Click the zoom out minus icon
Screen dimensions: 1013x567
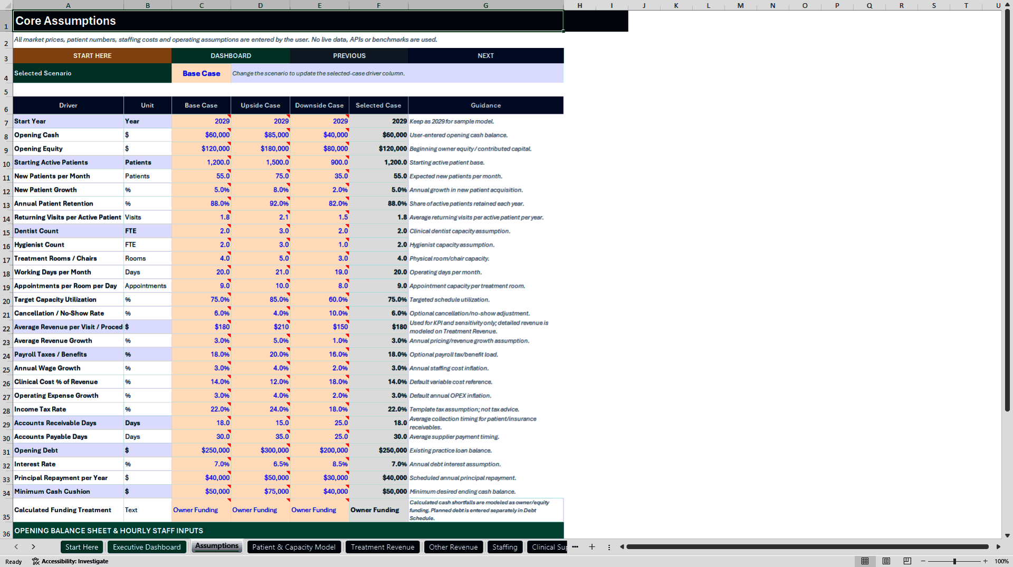tap(923, 561)
